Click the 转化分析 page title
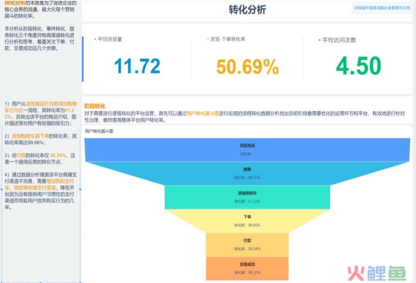 [x=247, y=10]
